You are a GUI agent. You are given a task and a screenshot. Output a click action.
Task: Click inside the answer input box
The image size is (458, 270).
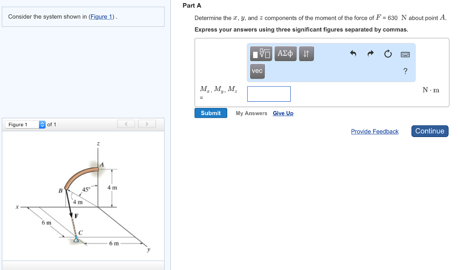coord(268,93)
